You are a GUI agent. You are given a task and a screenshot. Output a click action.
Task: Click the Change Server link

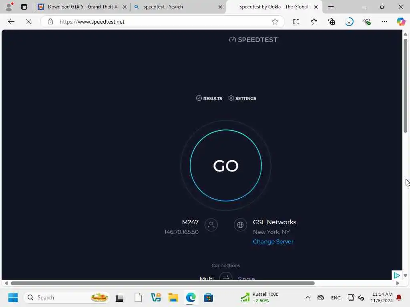point(273,241)
